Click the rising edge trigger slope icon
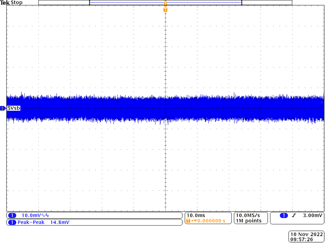This screenshot has height=243, width=325. (x=295, y=216)
